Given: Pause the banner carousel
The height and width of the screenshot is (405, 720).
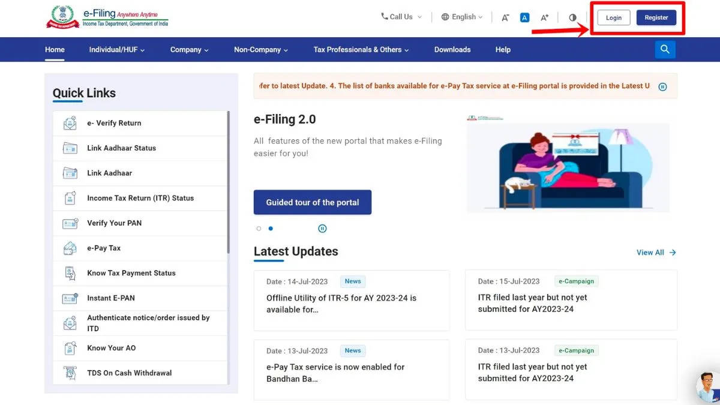Looking at the screenshot, I should pyautogui.click(x=322, y=229).
